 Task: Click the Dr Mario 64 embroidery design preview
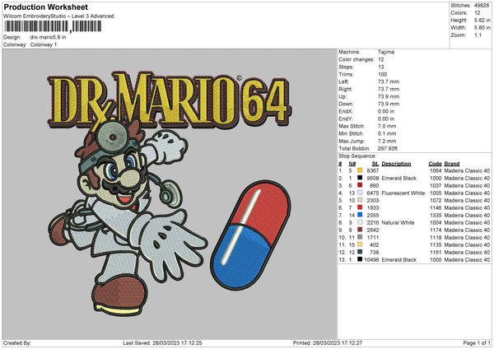[x=170, y=193]
